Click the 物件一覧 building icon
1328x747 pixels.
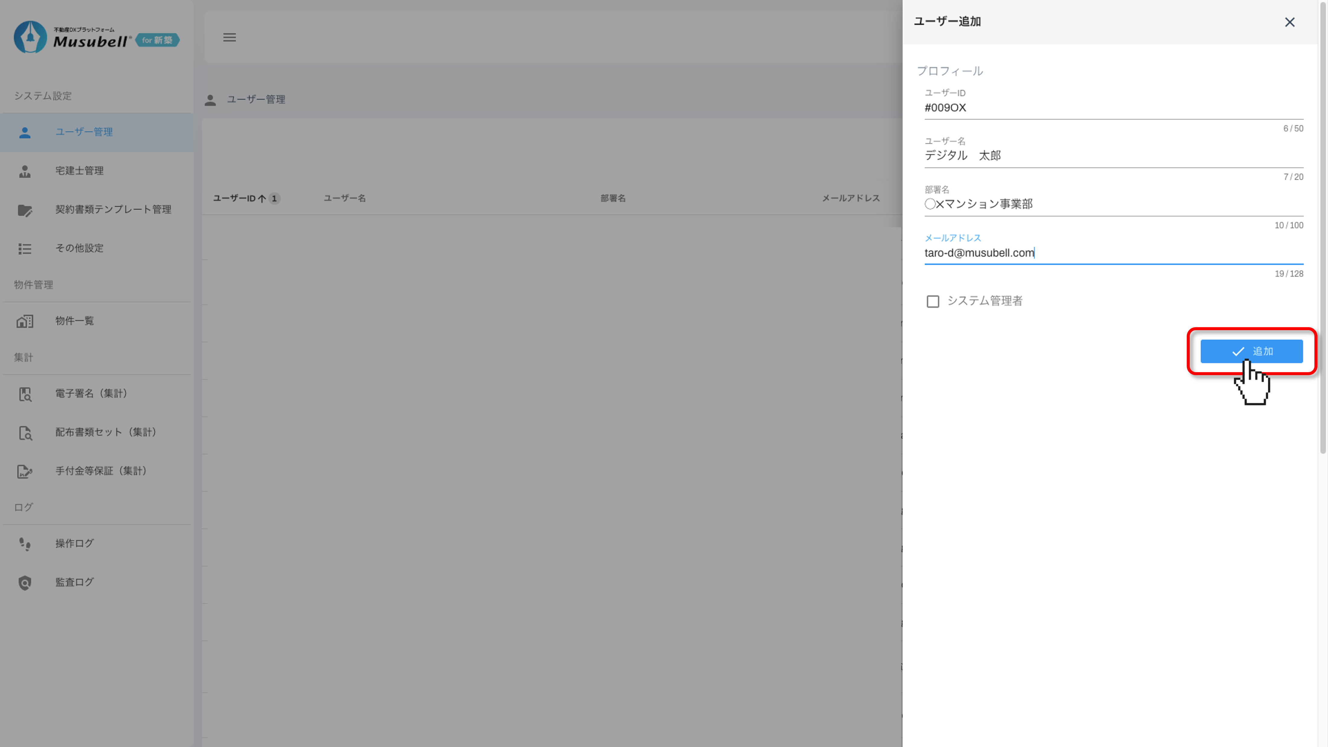point(25,321)
